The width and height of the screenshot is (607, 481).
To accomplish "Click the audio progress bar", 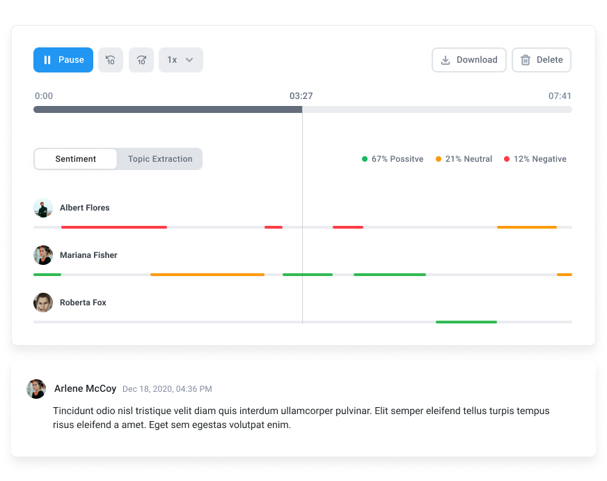I will click(x=303, y=109).
